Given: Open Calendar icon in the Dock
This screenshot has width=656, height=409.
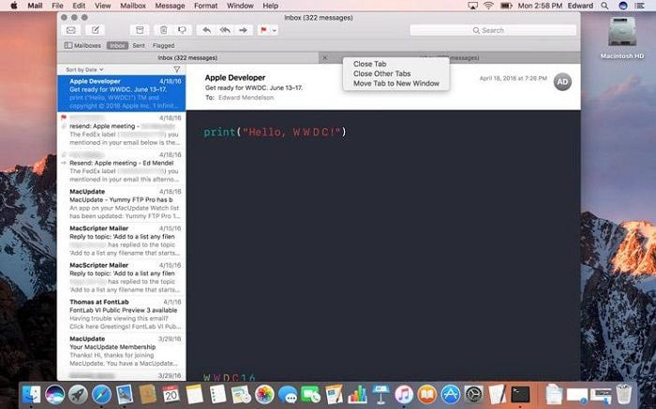Looking at the screenshot, I should pyautogui.click(x=171, y=394).
